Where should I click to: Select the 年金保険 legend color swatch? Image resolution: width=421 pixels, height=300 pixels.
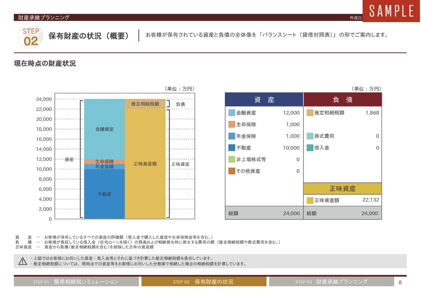pyautogui.click(x=232, y=136)
